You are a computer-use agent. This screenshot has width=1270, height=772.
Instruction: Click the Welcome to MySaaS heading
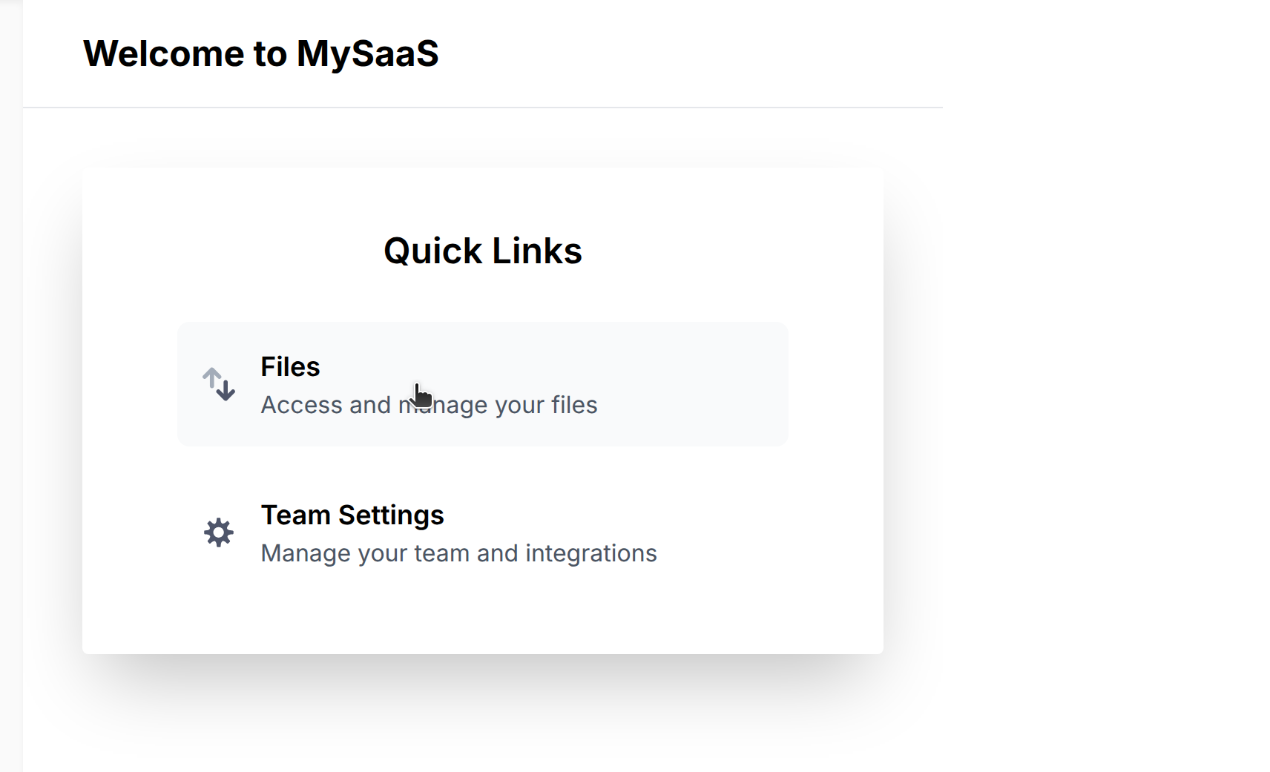[x=261, y=53]
